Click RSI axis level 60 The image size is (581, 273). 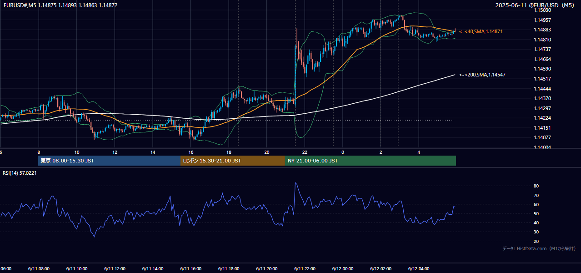point(536,204)
